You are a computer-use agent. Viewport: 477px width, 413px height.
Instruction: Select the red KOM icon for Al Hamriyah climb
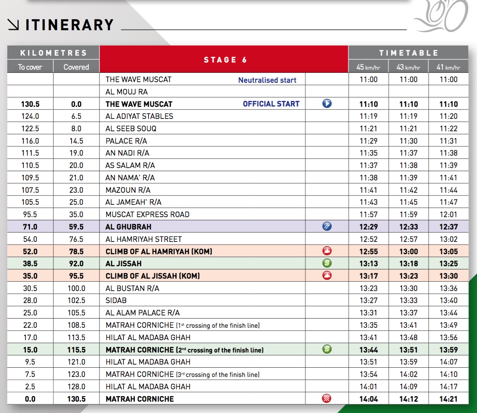coord(327,251)
